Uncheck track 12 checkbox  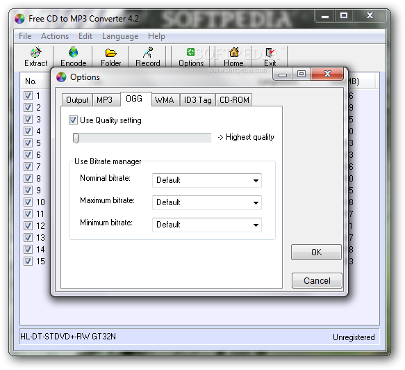coord(28,226)
